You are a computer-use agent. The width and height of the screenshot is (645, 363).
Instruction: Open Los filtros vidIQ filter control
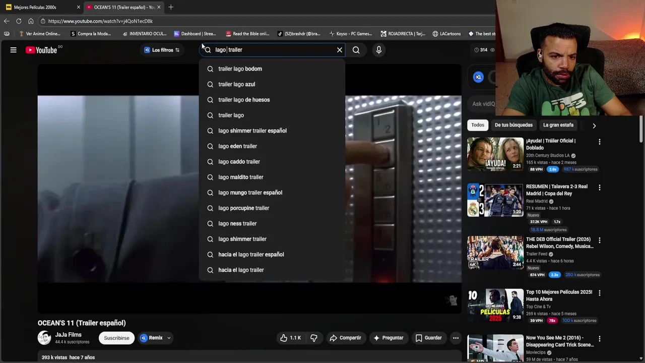[x=162, y=50]
